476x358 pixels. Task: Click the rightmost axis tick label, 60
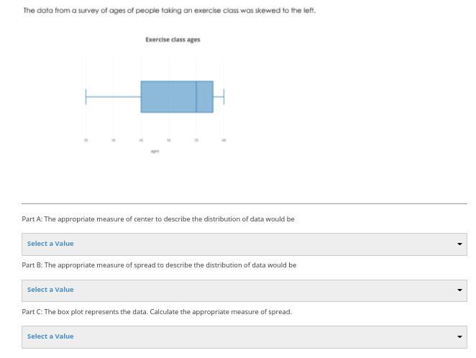224,140
